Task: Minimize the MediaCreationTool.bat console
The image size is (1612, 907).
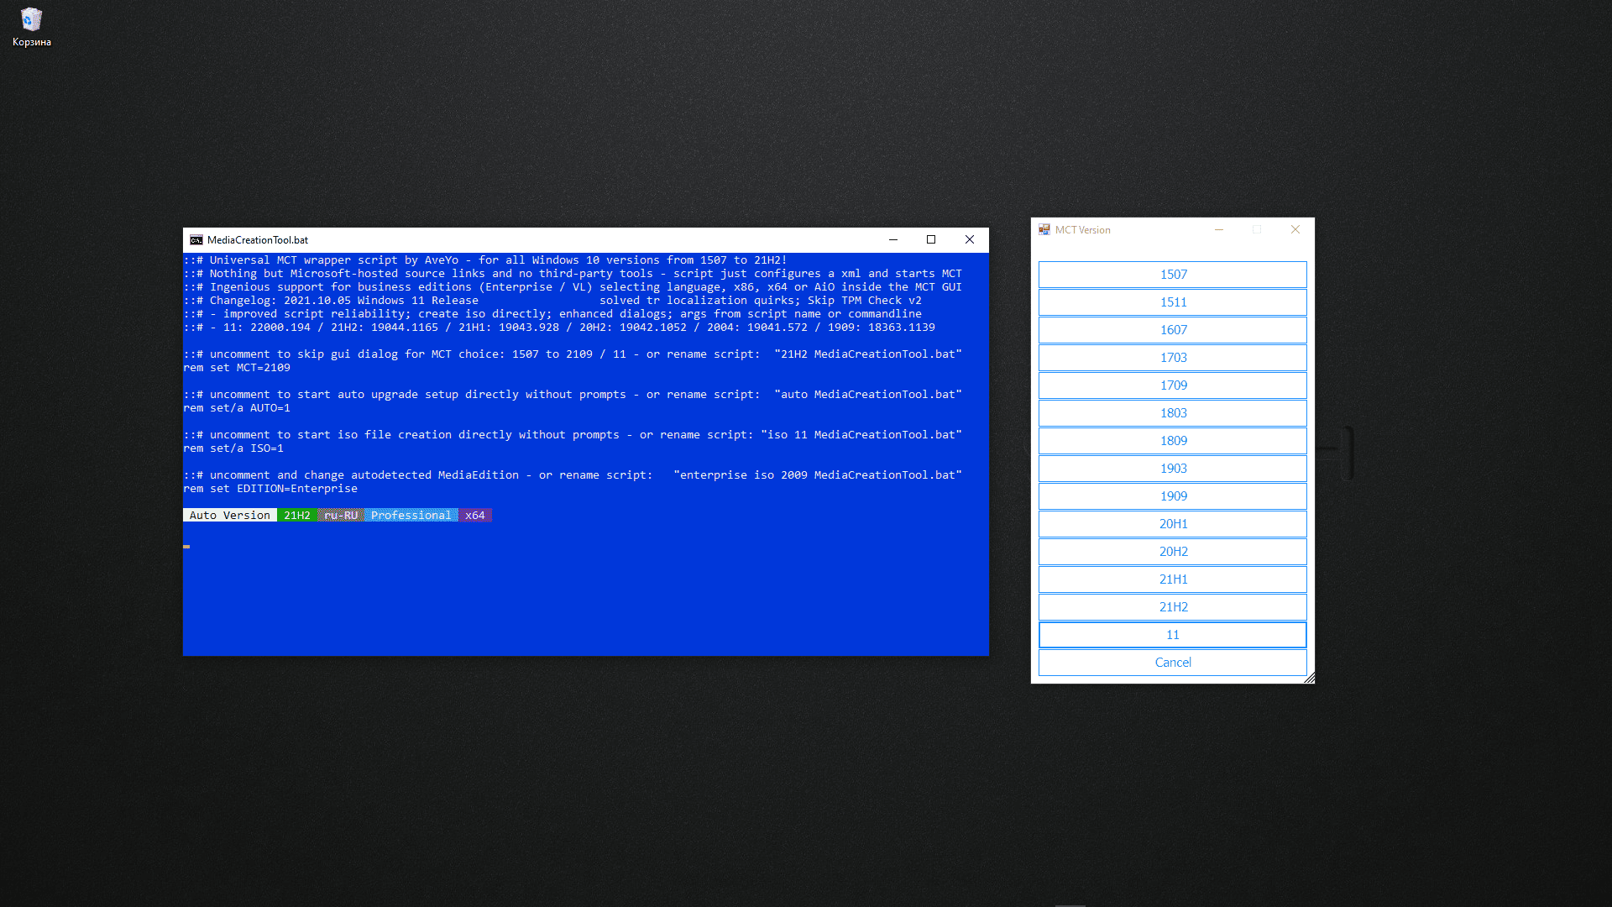Action: click(893, 239)
